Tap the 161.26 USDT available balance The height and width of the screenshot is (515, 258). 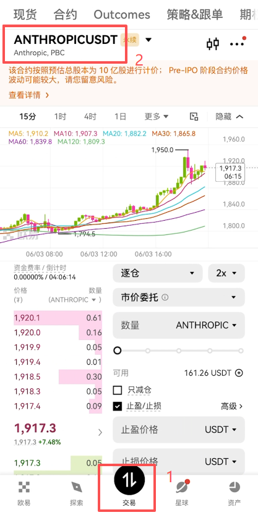coord(208,373)
